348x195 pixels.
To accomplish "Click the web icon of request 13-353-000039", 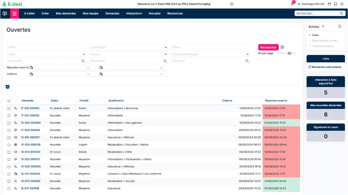I will pos(16,145).
